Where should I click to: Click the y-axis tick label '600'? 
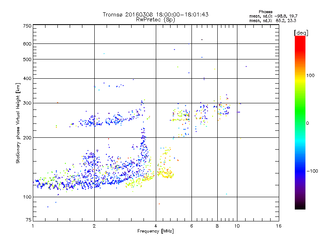tap(27, 44)
